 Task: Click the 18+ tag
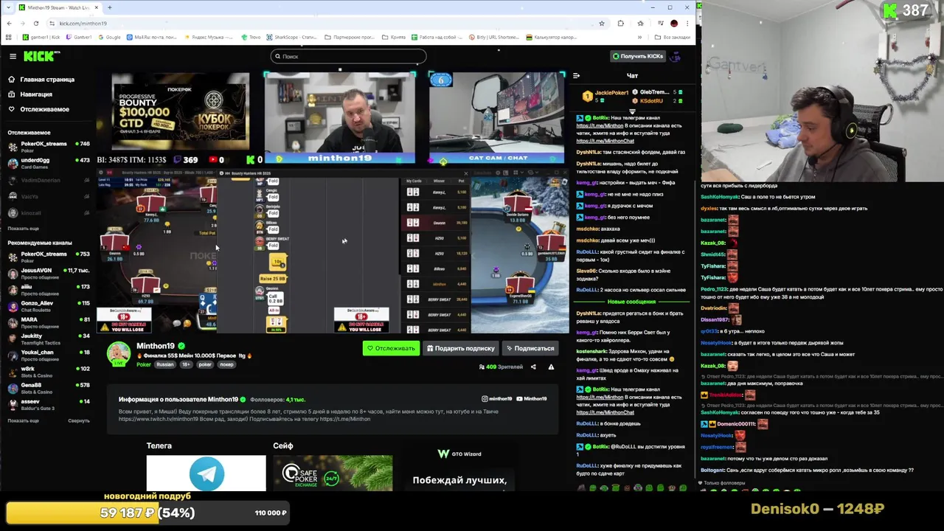point(186,364)
